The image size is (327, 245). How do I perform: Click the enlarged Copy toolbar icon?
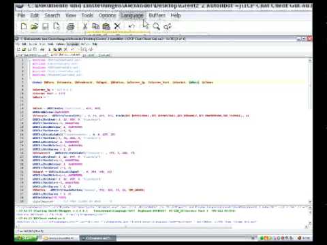(x=95, y=27)
